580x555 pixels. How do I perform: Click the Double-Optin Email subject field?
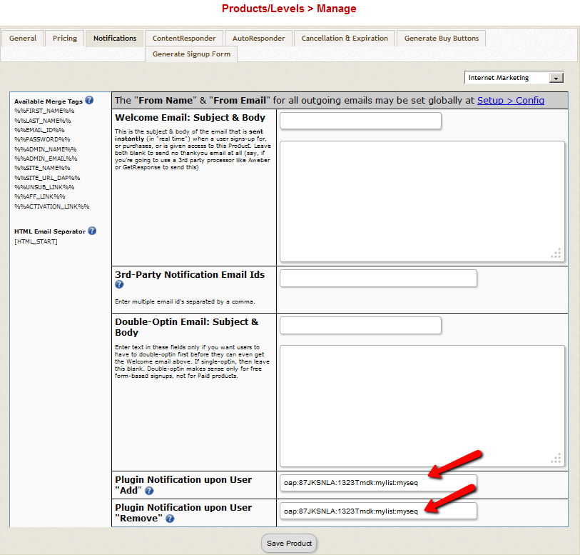coord(360,326)
